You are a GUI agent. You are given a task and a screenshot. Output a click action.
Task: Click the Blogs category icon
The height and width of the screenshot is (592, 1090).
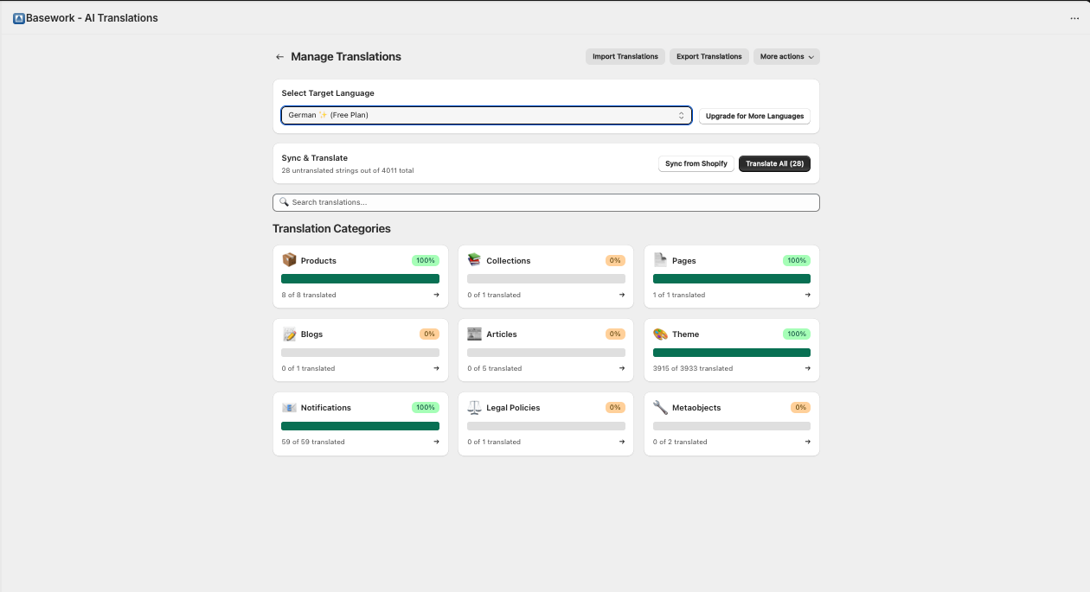(290, 334)
